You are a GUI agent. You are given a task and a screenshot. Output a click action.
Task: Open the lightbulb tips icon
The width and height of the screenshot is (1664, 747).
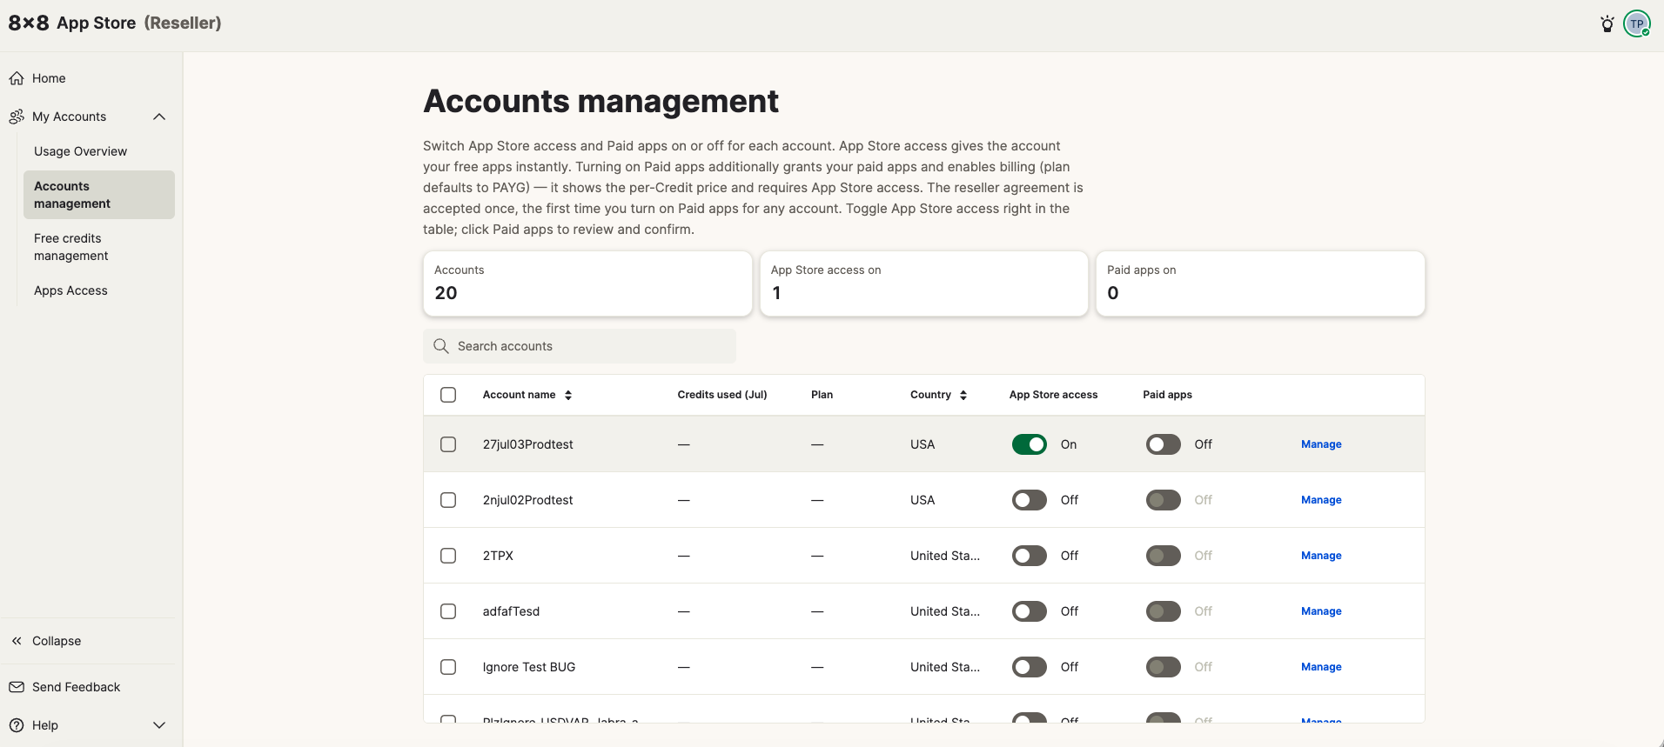[1607, 23]
